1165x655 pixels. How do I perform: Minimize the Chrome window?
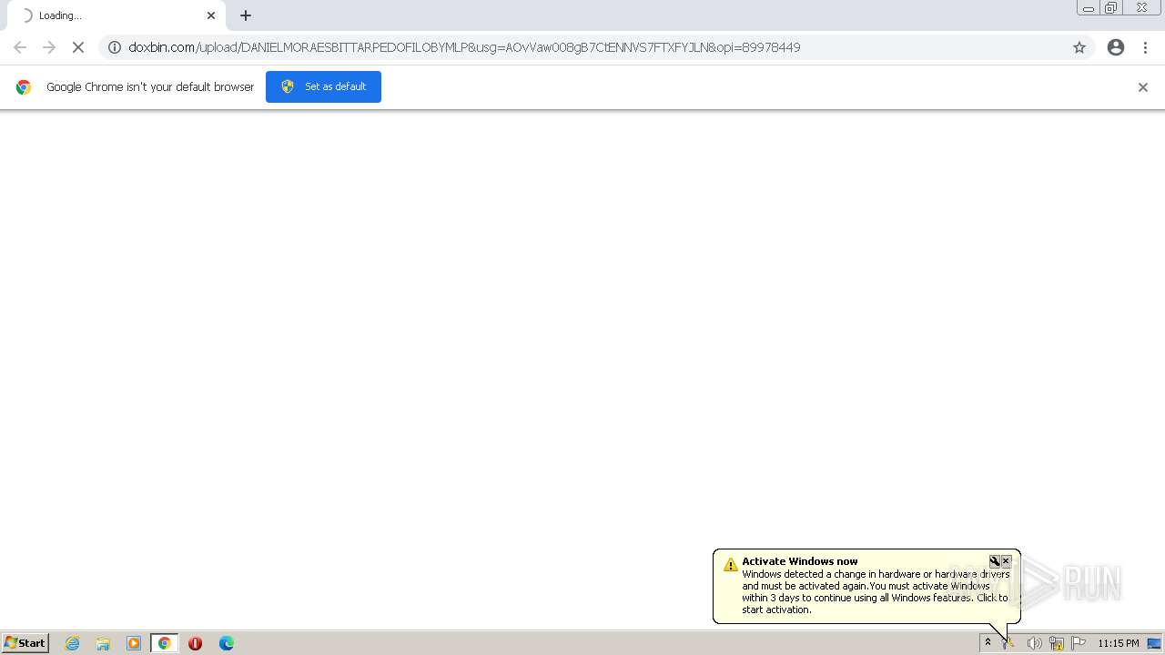[1088, 8]
